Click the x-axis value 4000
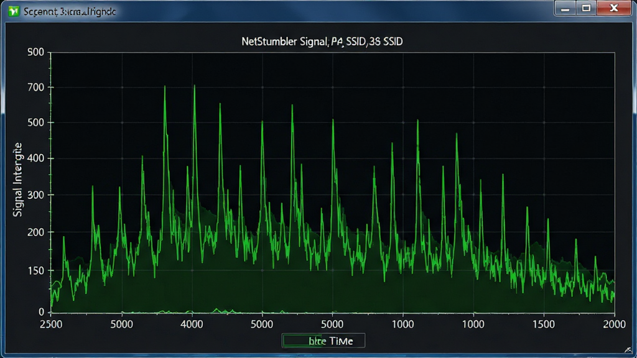 click(192, 324)
